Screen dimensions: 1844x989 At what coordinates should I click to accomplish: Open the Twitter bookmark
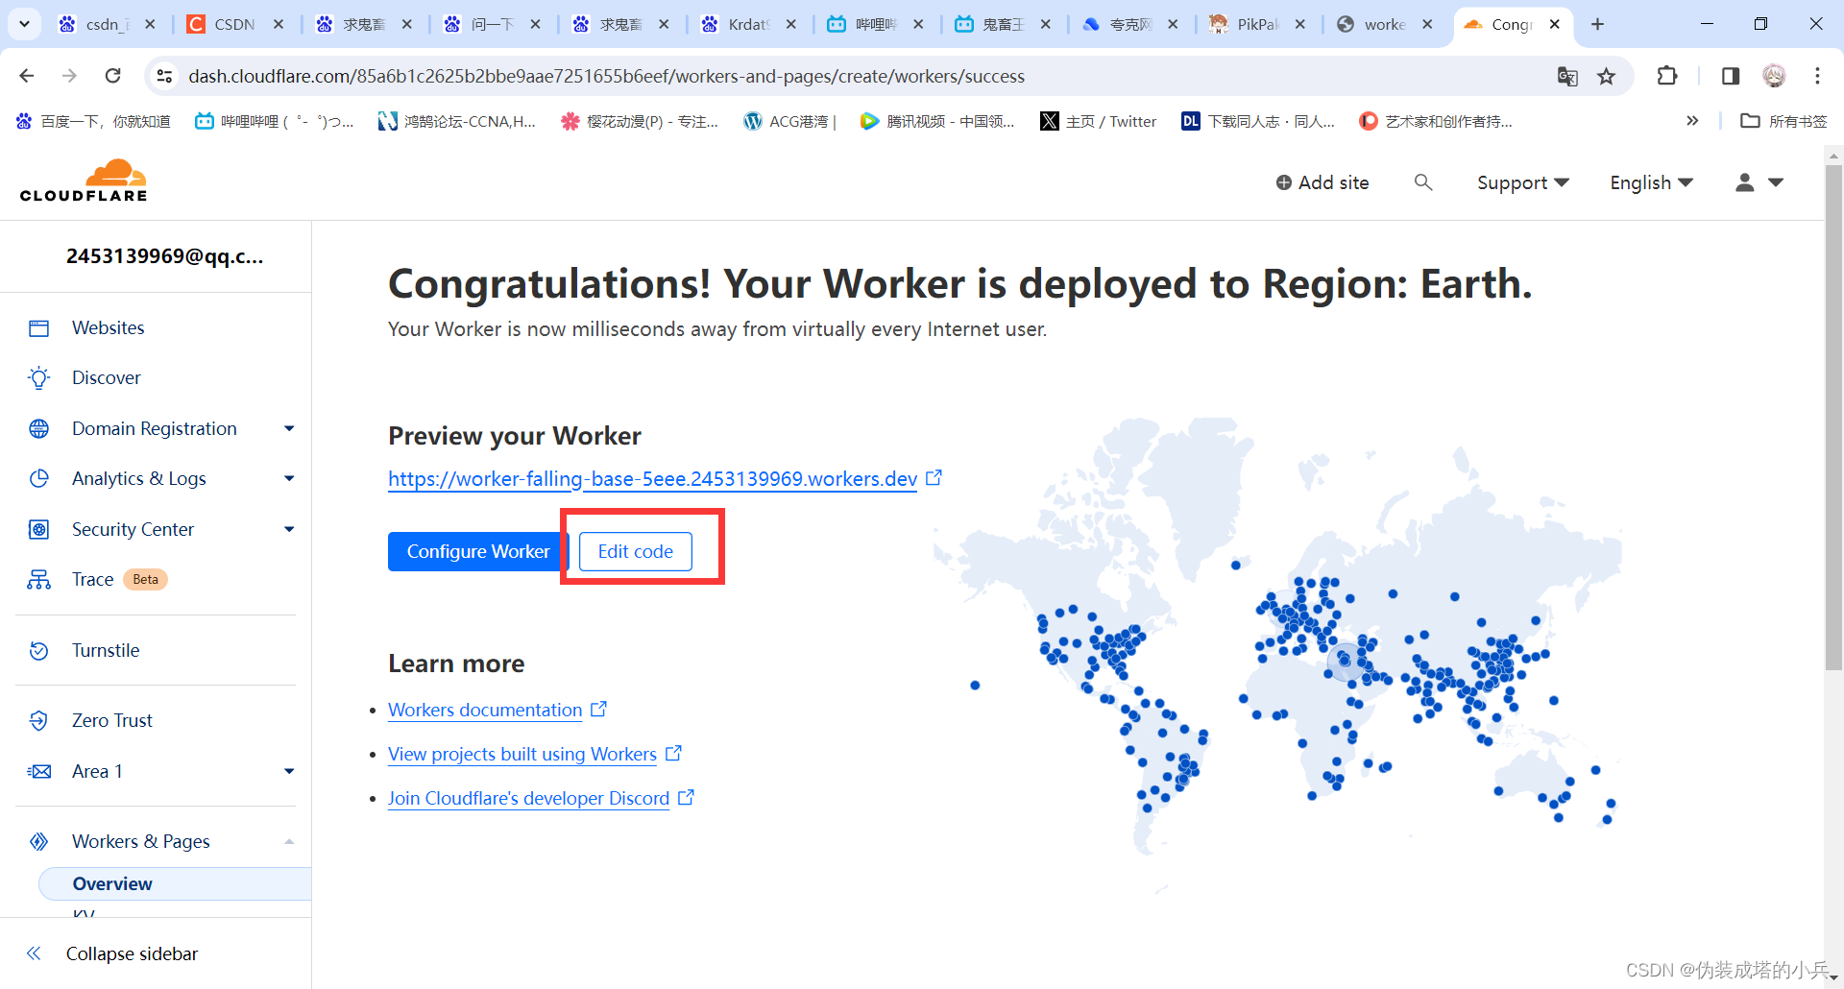point(1099,121)
